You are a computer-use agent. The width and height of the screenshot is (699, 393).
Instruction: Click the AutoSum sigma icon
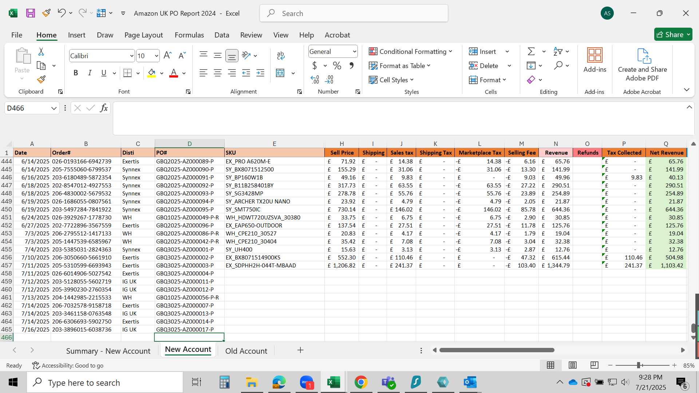coord(531,52)
